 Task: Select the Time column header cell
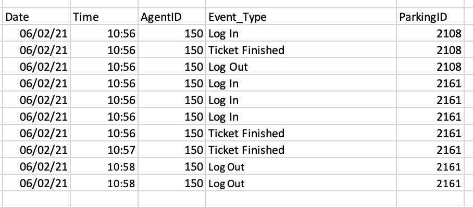[x=104, y=17]
